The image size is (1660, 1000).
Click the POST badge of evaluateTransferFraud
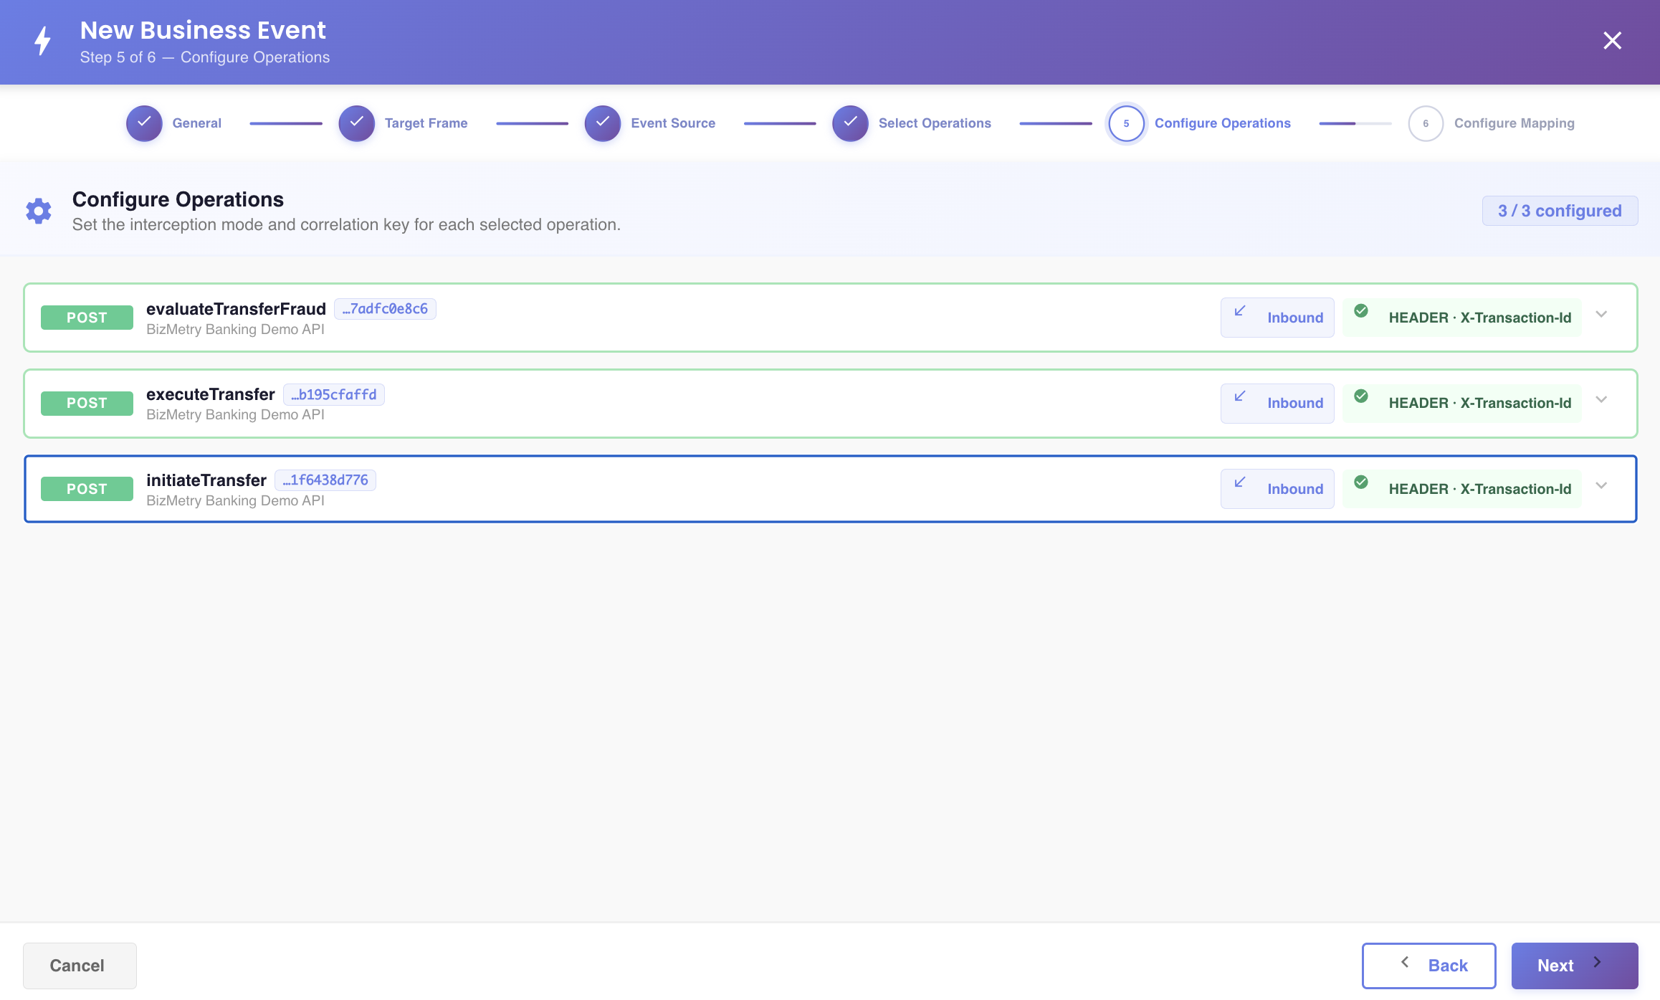(87, 318)
